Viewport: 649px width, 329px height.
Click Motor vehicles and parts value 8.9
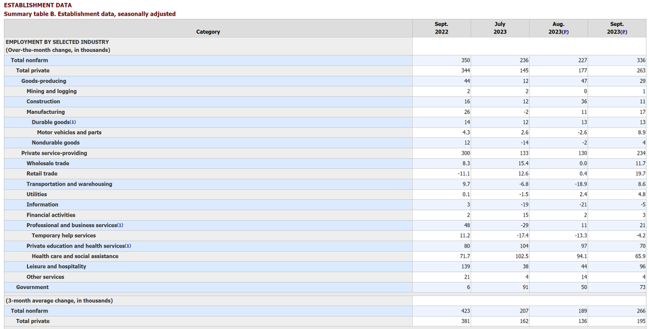641,132
